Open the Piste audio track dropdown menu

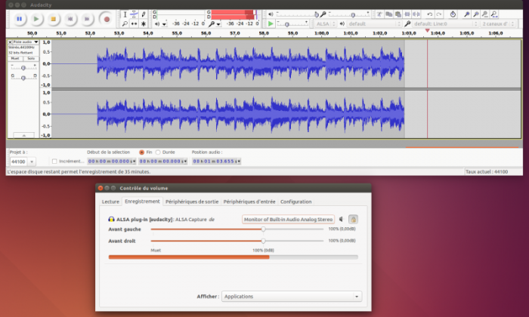[23, 42]
